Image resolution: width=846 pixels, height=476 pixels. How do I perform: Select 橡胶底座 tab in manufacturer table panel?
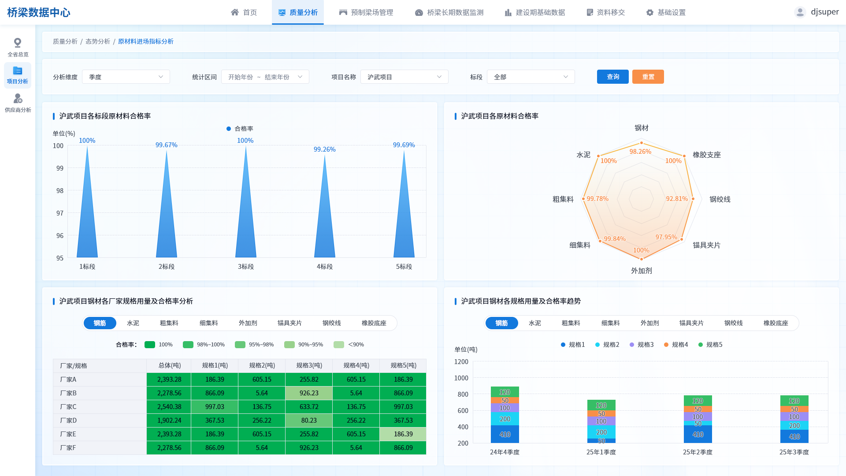point(374,323)
